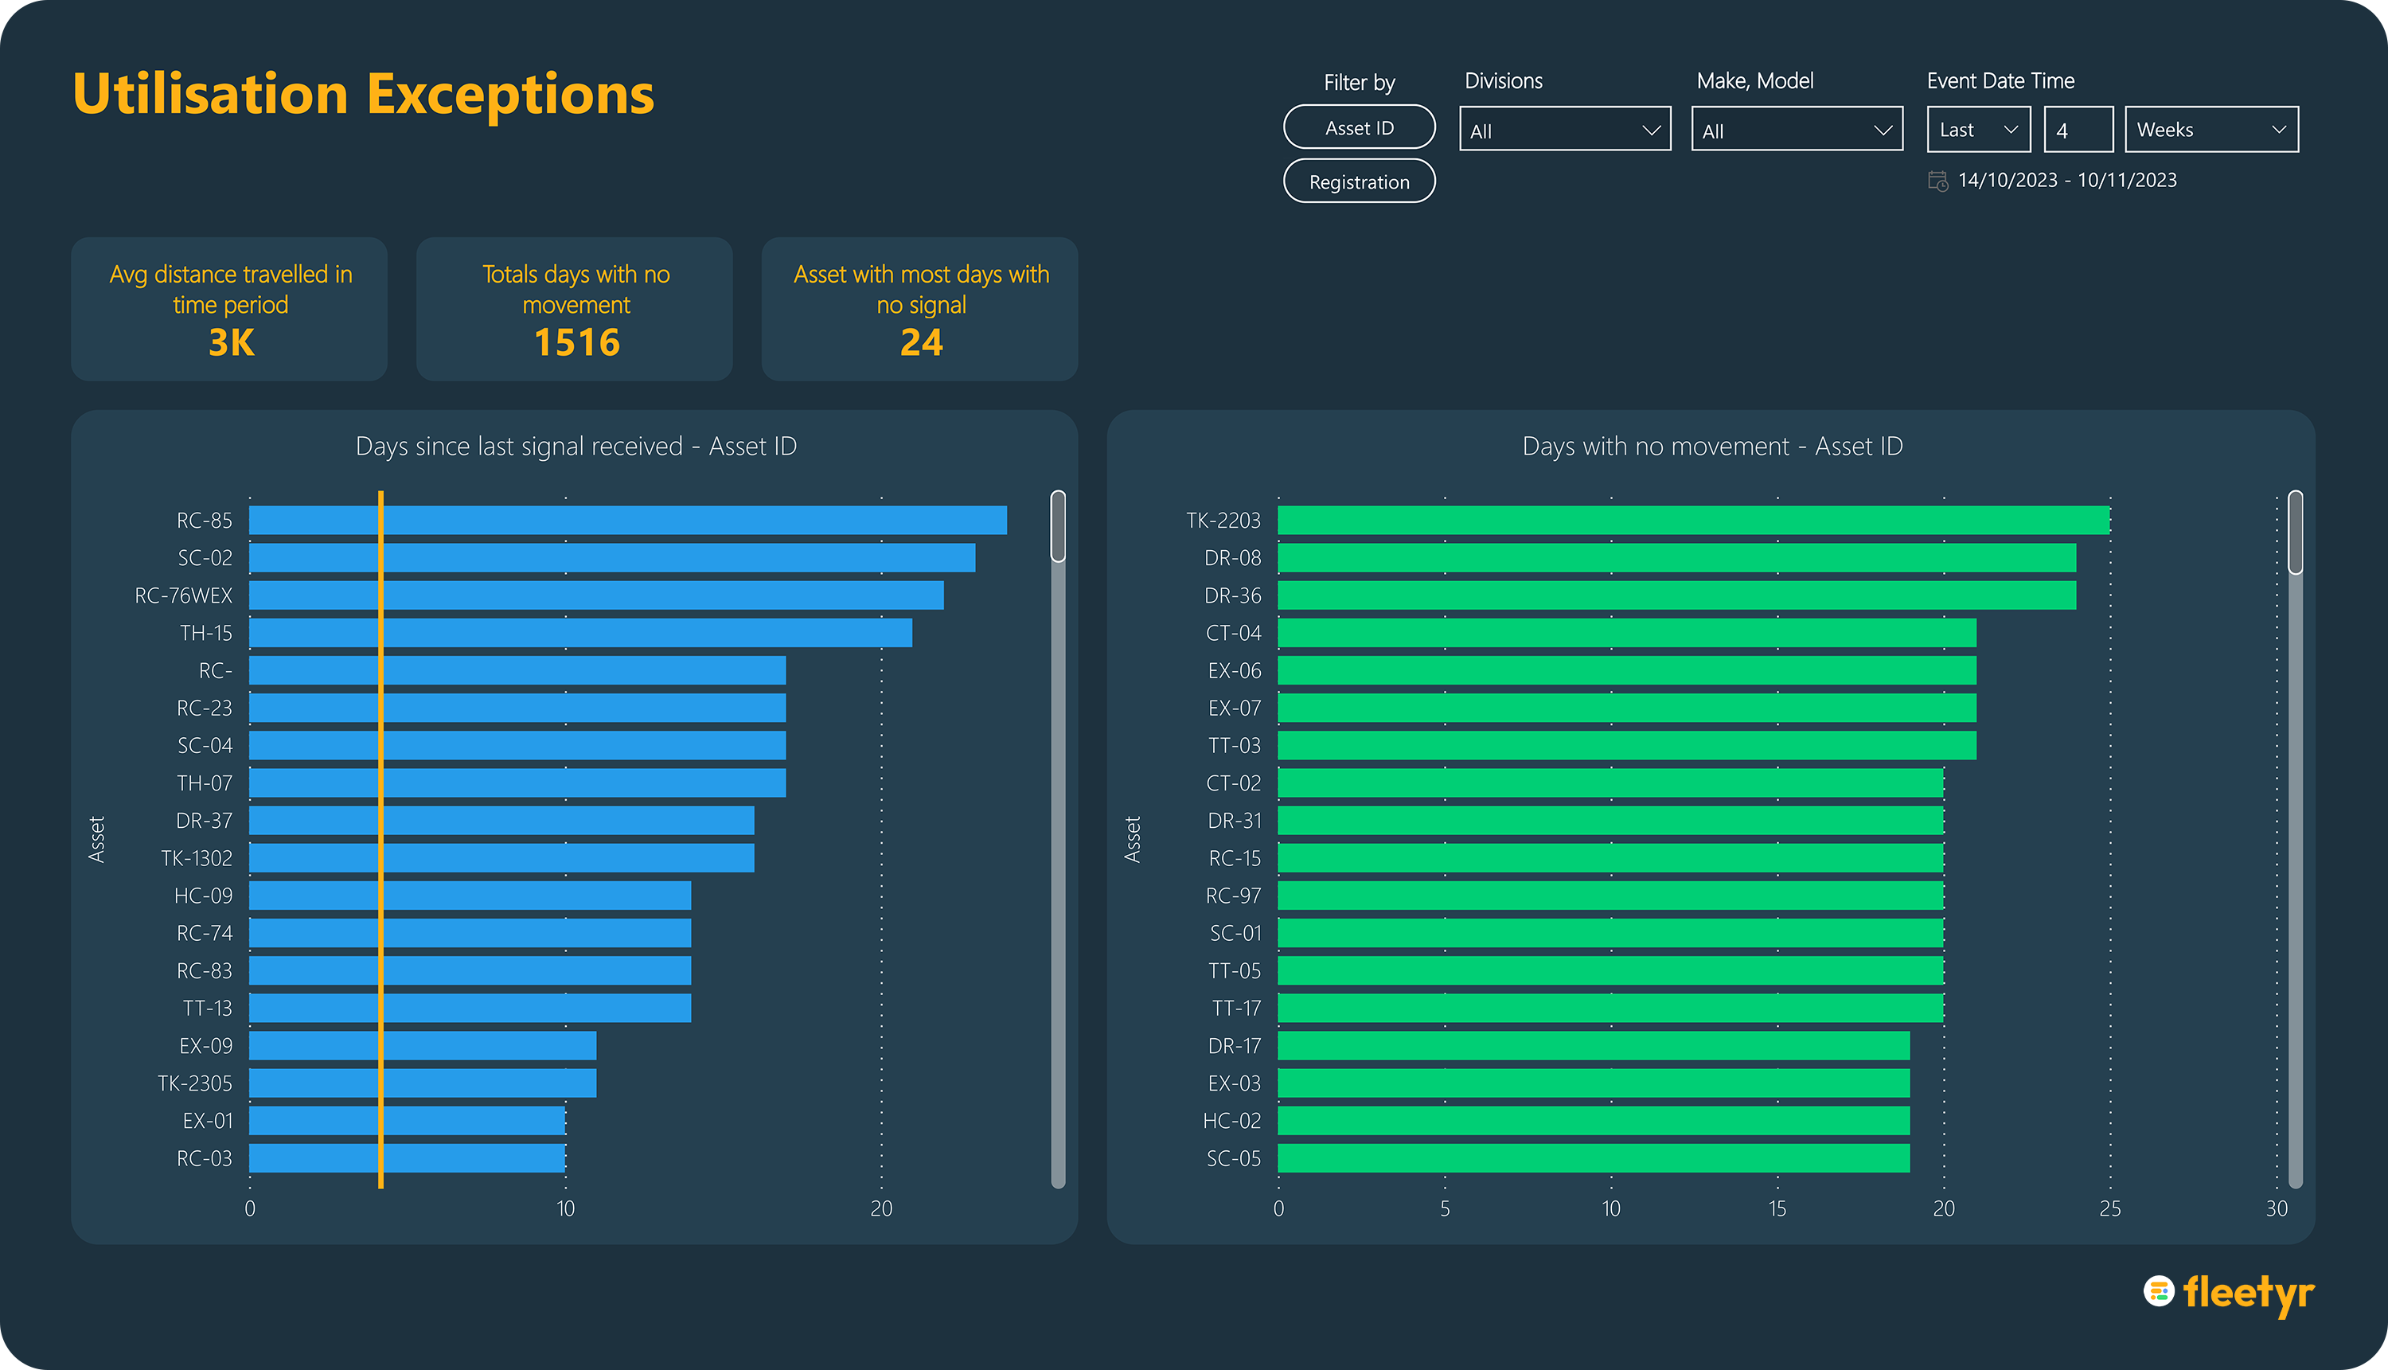Select the SC-05 green bar
The height and width of the screenshot is (1370, 2388).
pos(1594,1158)
